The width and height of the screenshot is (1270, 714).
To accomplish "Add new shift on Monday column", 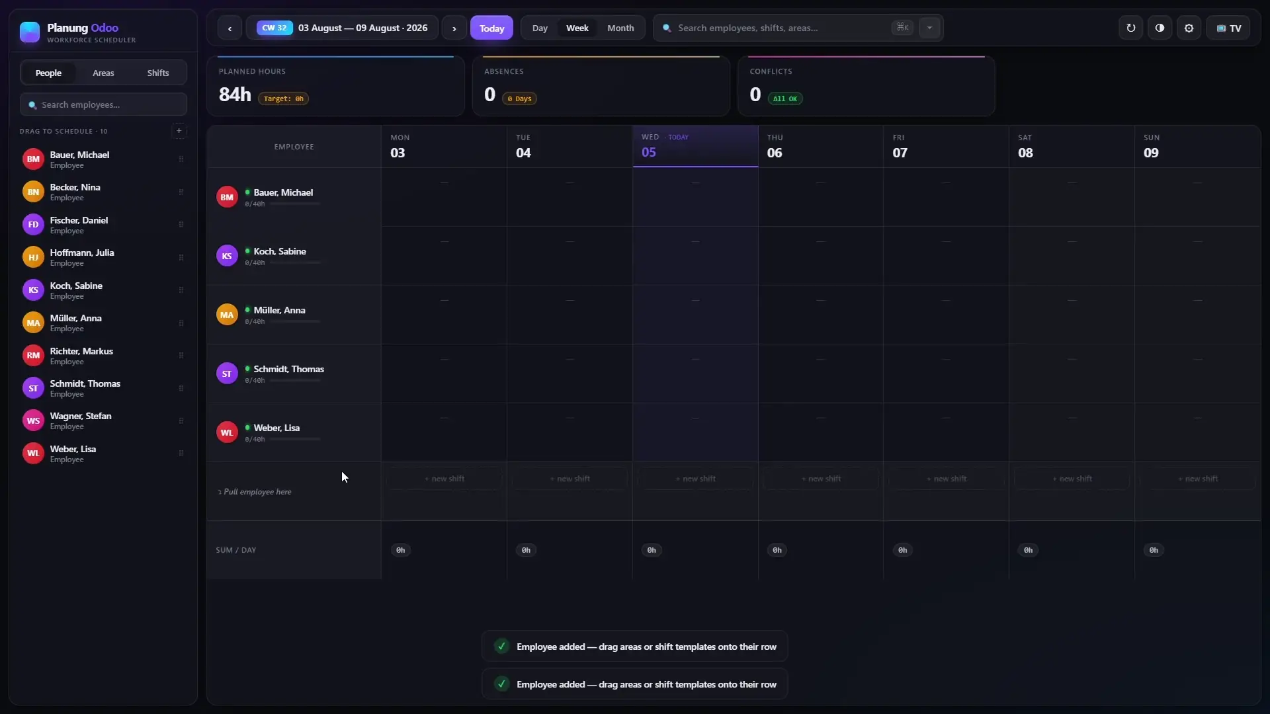I will [444, 479].
